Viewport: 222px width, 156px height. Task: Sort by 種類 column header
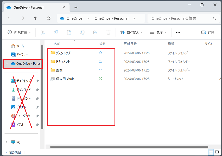tap(171, 44)
